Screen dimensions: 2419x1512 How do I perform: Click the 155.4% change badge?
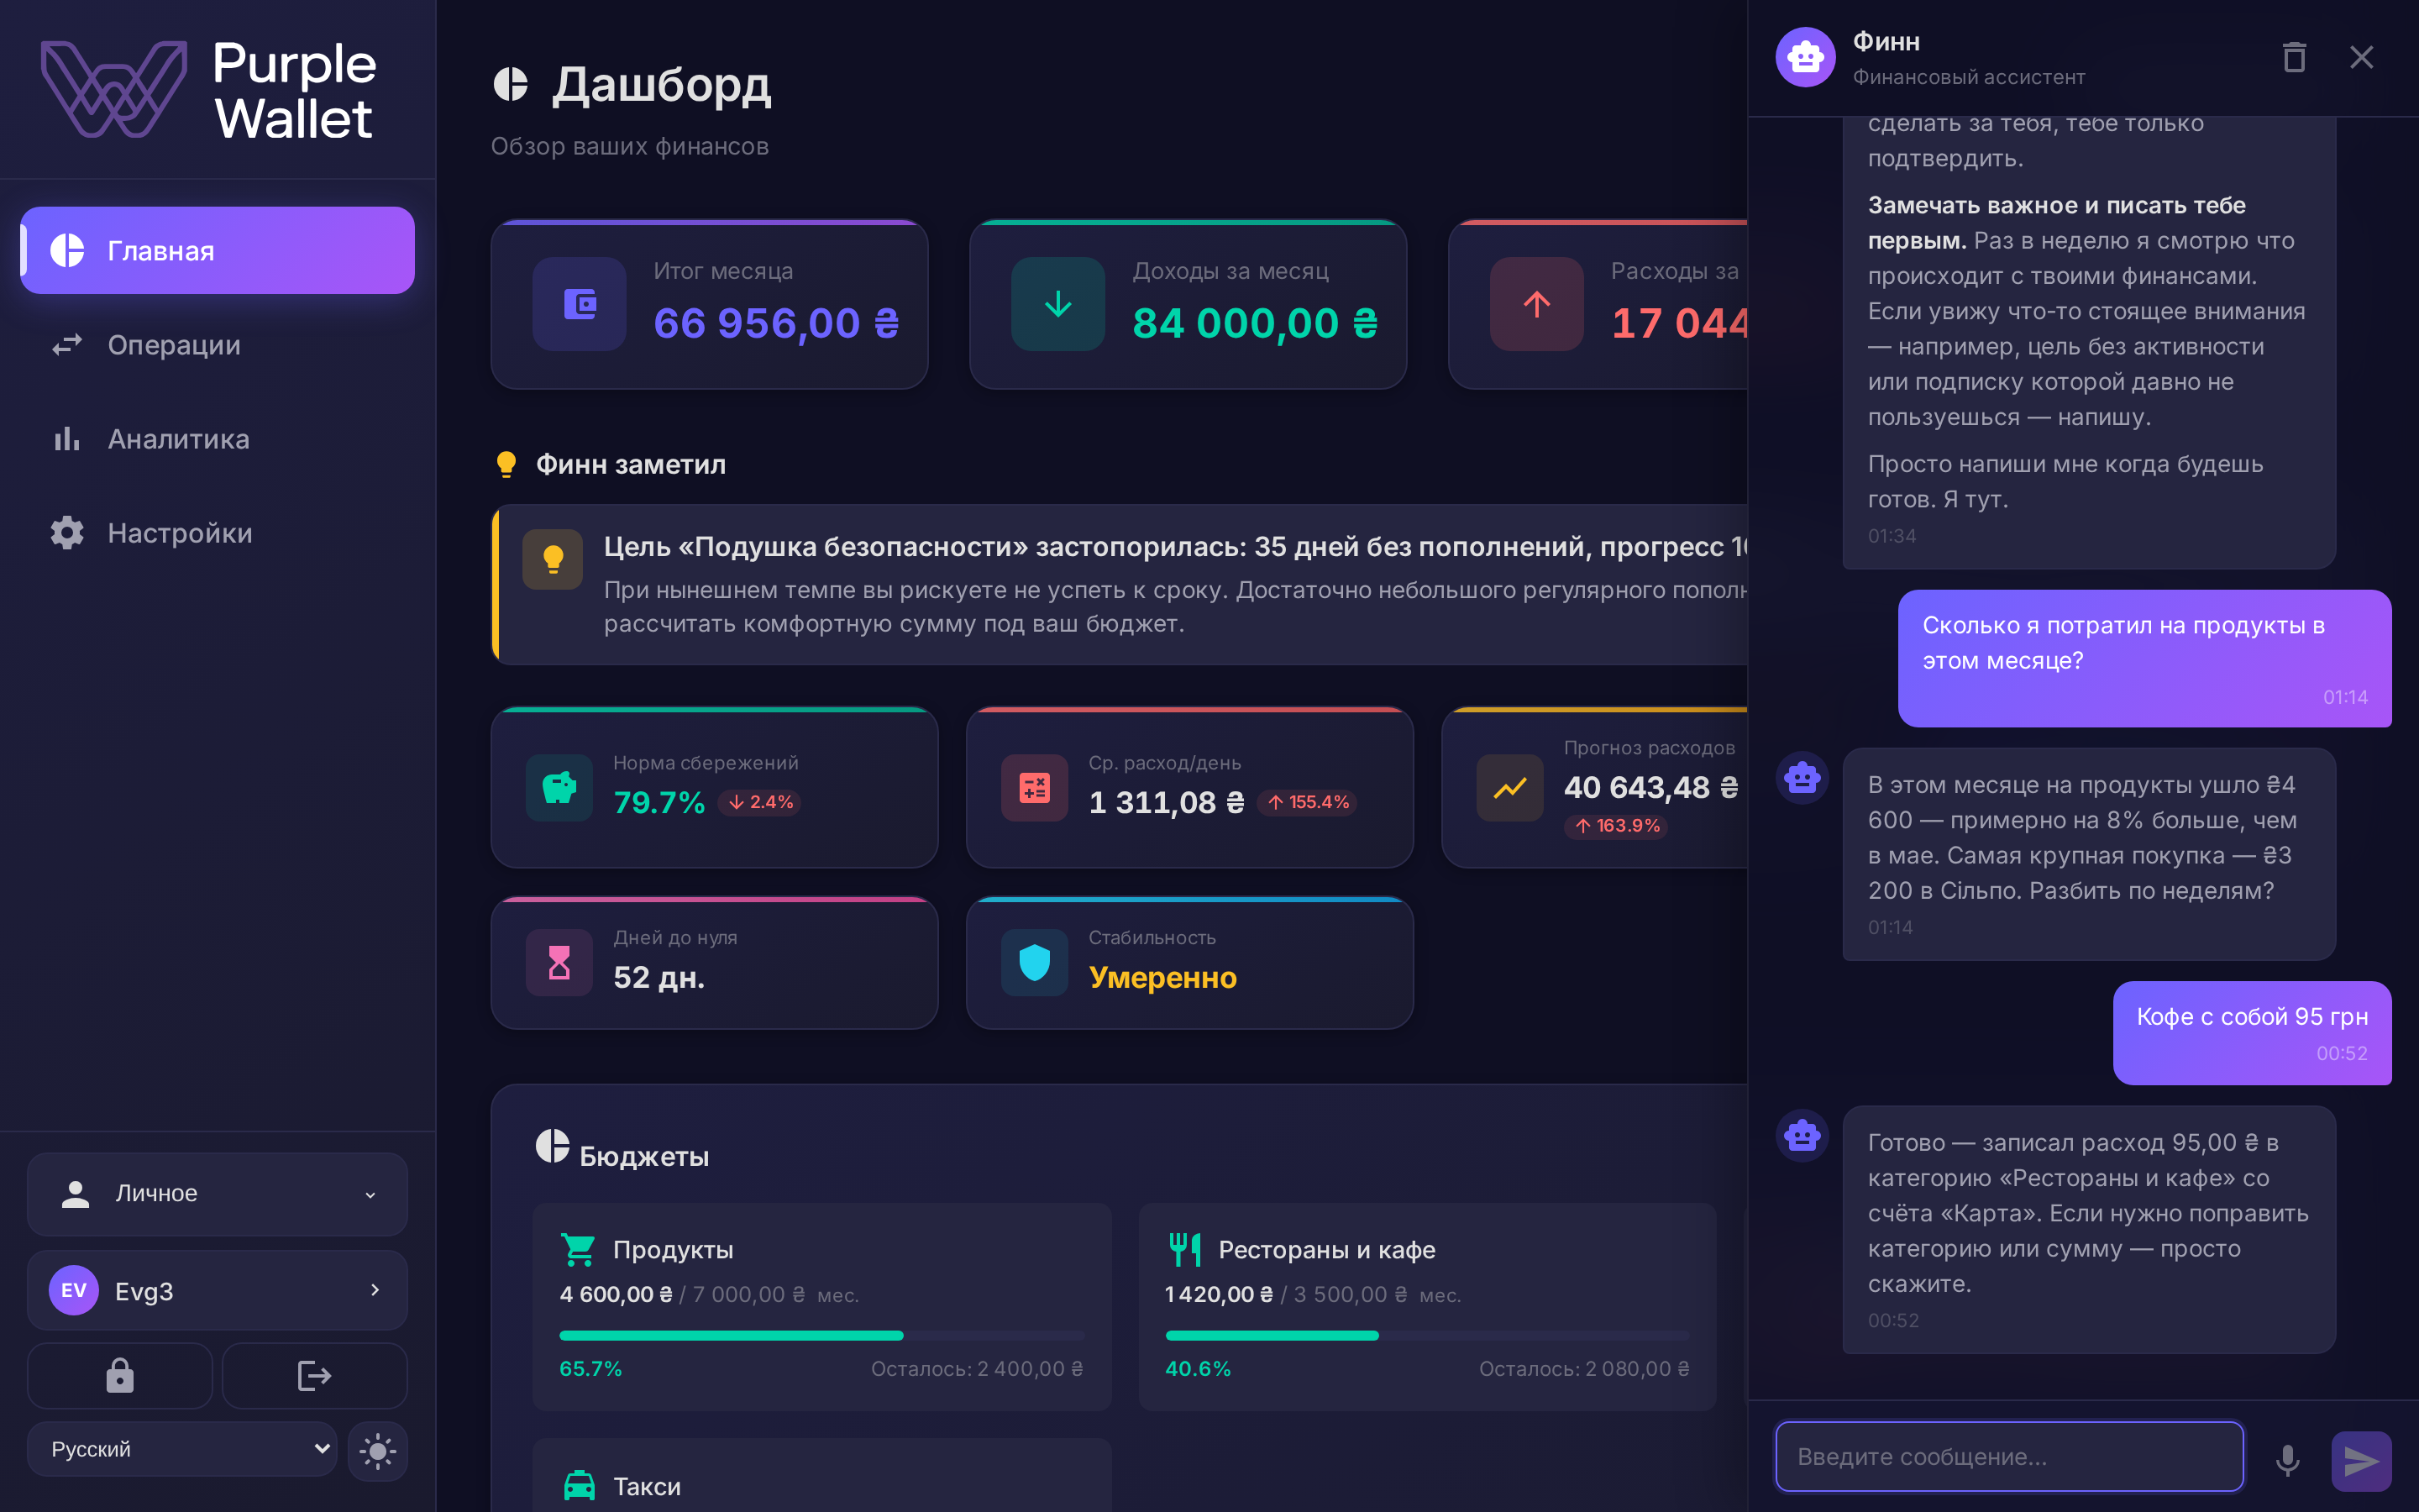point(1308,802)
